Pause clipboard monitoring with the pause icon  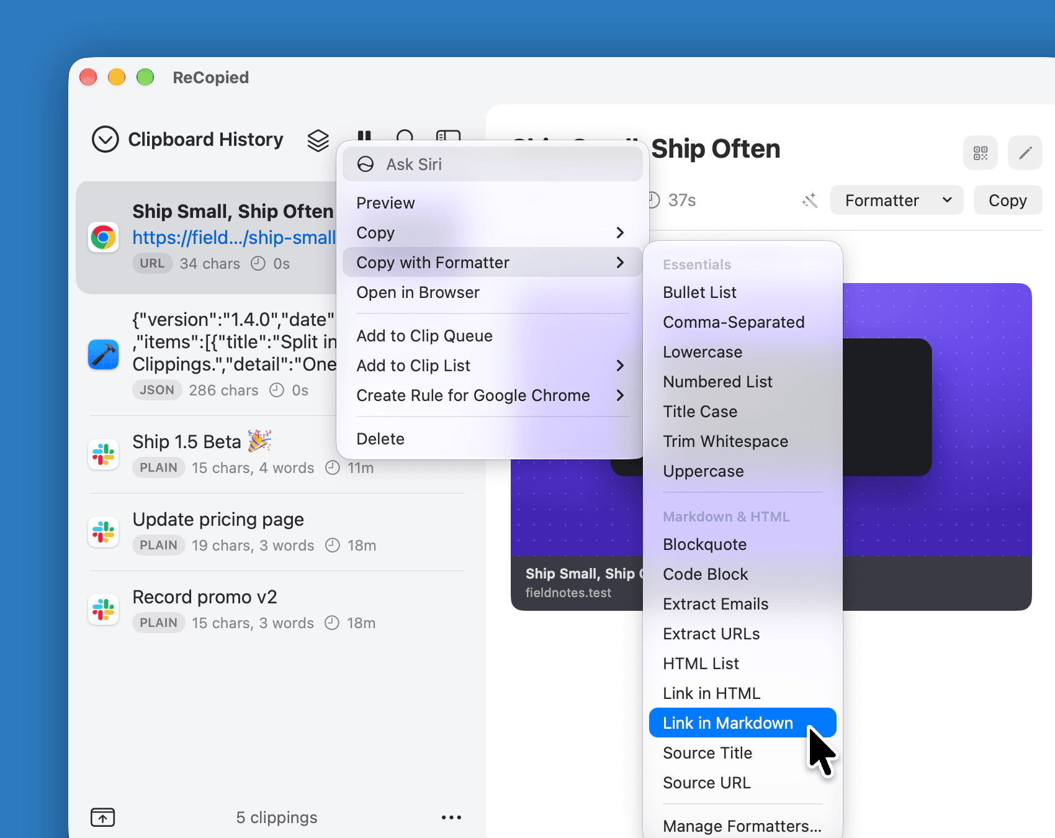[x=364, y=136]
